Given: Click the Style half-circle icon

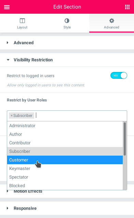Looking at the screenshot, I should click(x=67, y=21).
